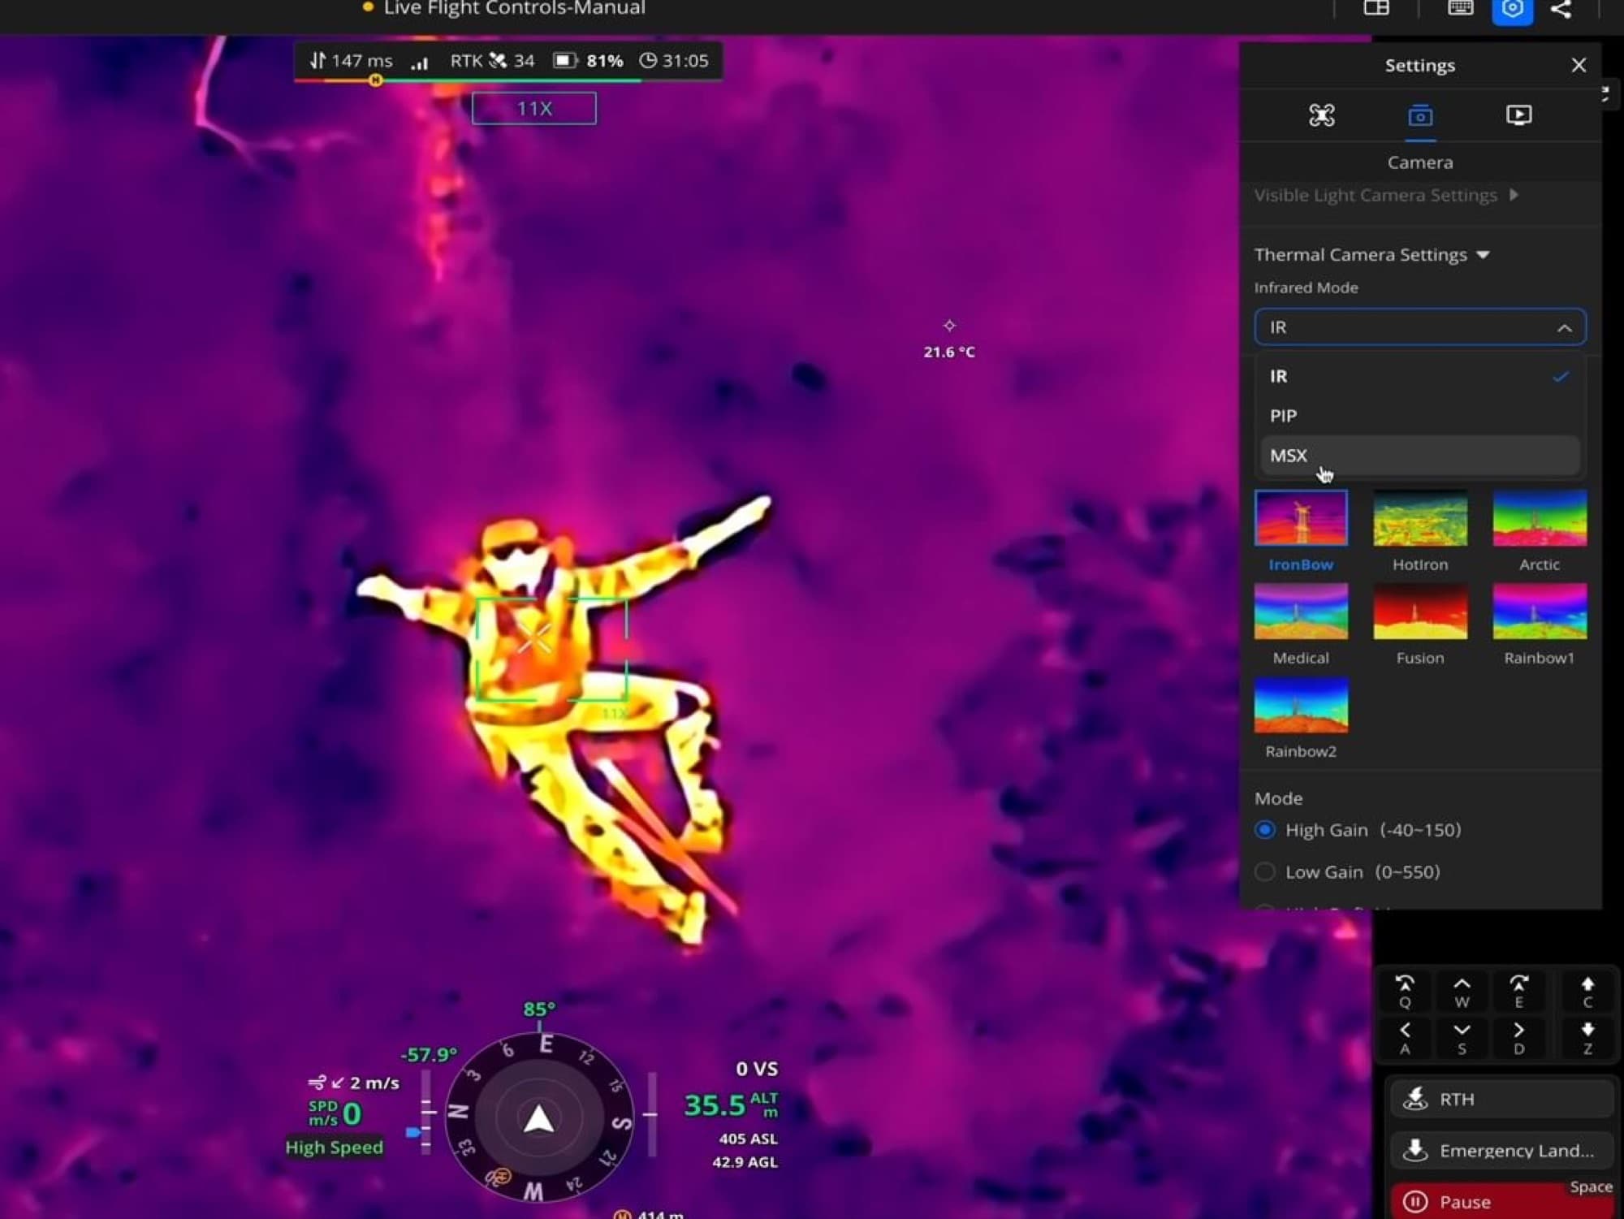Collapse Thermal Camera Settings section
Viewport: 1624px width, 1219px height.
coord(1371,255)
